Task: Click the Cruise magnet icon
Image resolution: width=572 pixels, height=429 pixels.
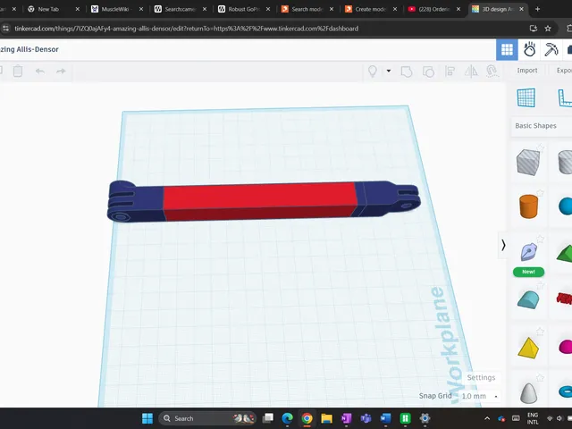Action: point(492,71)
